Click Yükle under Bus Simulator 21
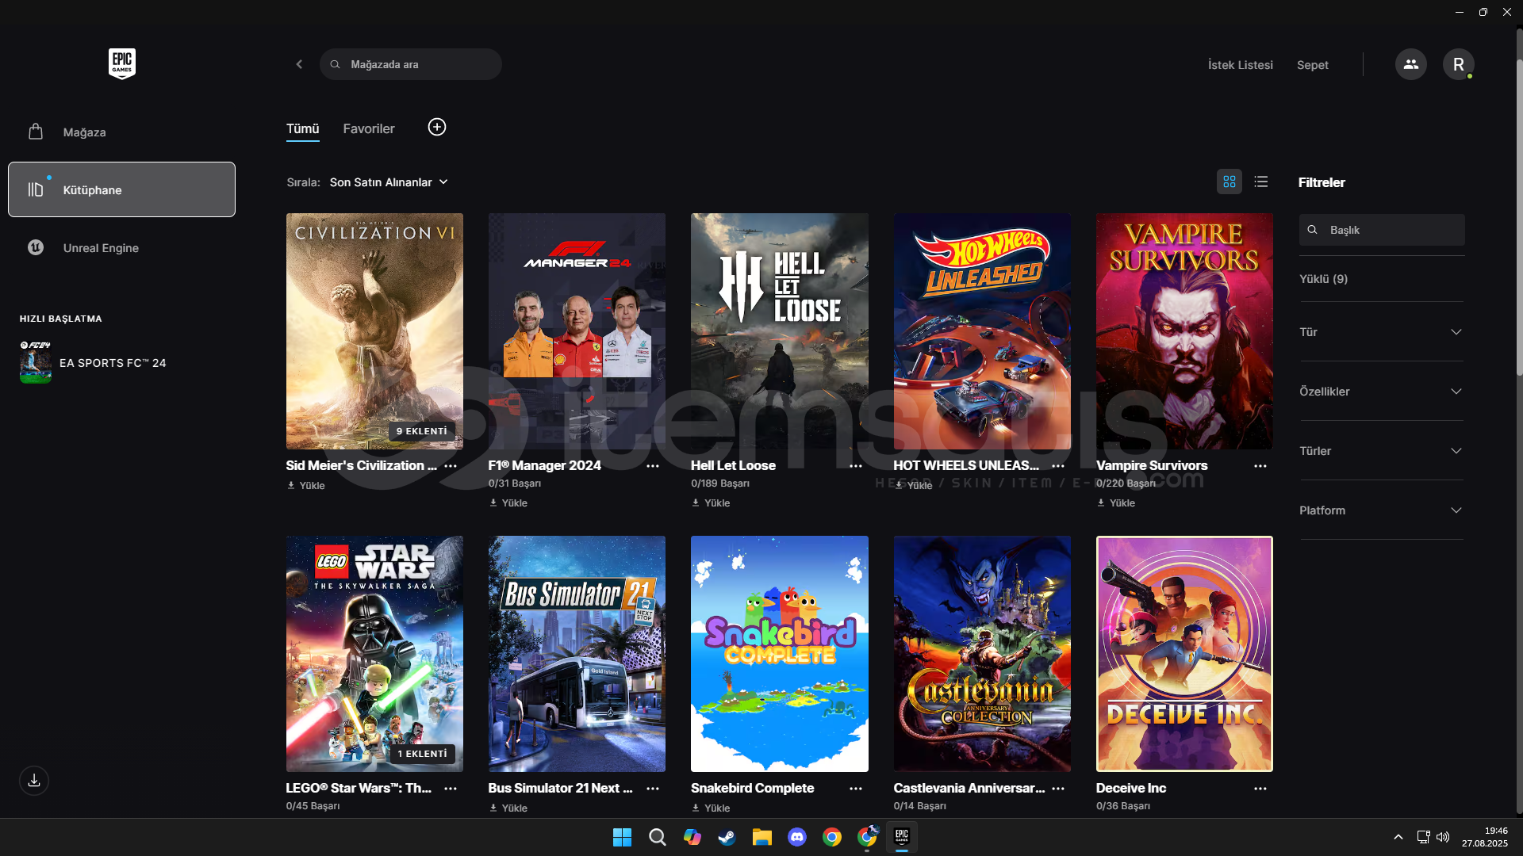This screenshot has width=1523, height=856. (x=508, y=808)
